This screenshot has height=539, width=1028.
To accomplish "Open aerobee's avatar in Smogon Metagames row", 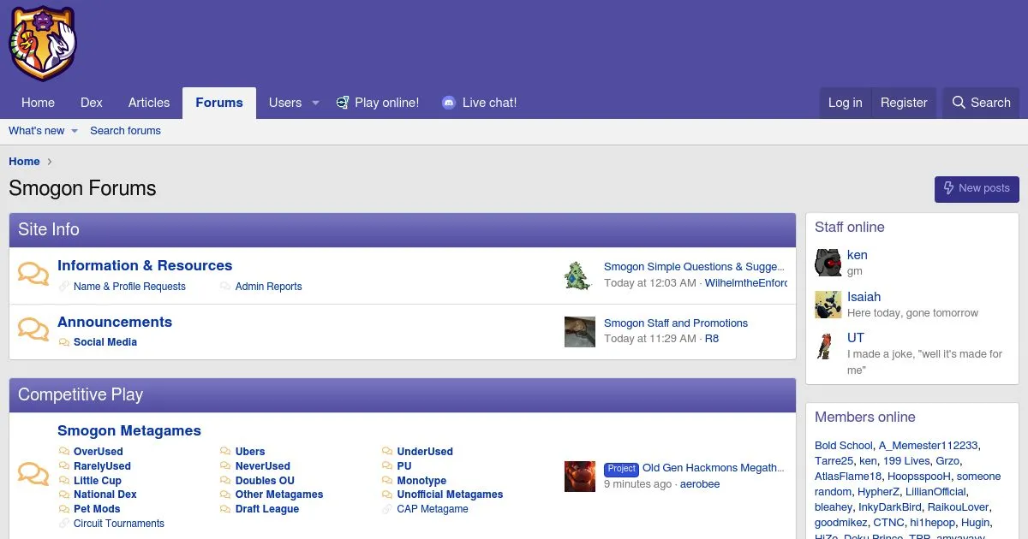I will [x=579, y=477].
